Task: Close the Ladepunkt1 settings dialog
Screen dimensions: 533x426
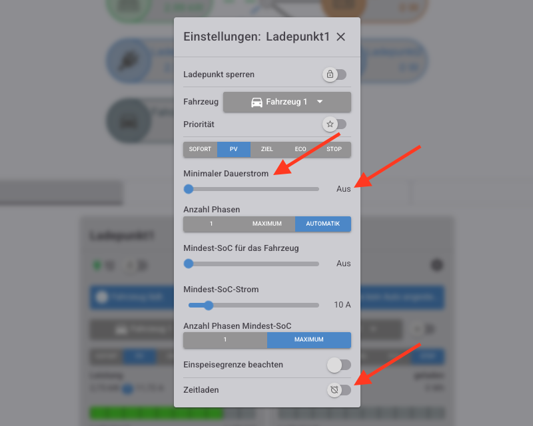Action: click(x=340, y=37)
